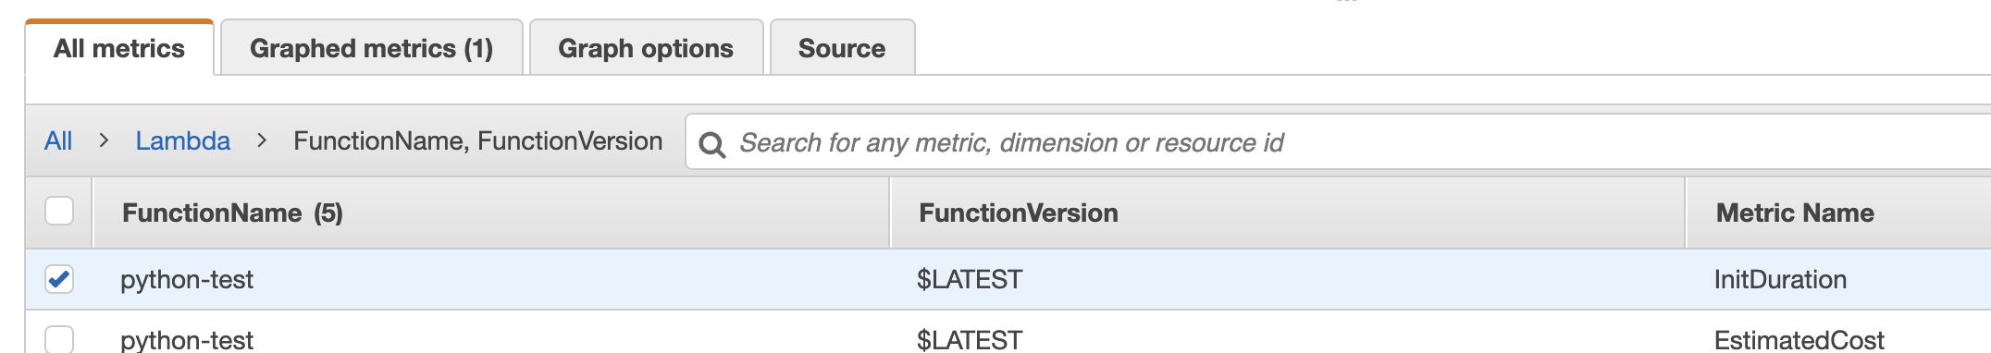Uncheck the python-test InitDuration checkbox
This screenshot has width=1991, height=353.
tap(59, 279)
